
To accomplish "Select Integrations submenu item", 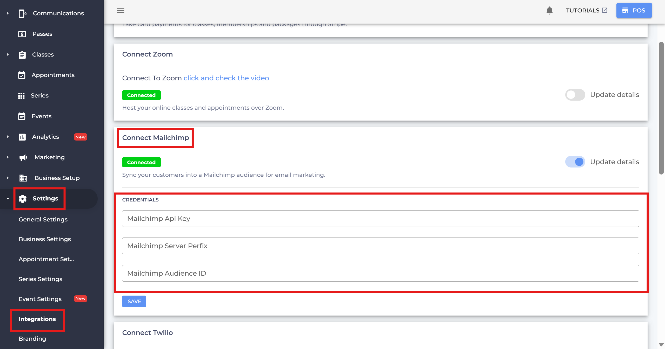I will 37,319.
